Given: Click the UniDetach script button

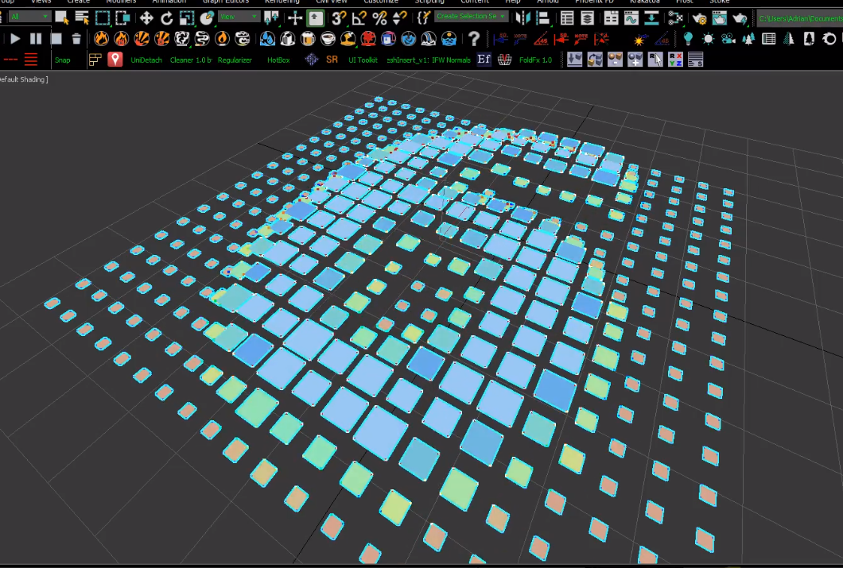Looking at the screenshot, I should tap(146, 60).
